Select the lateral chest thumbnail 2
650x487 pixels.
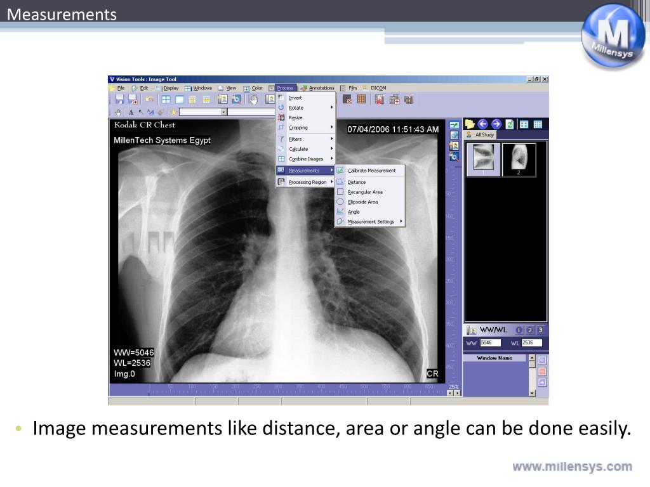[519, 159]
